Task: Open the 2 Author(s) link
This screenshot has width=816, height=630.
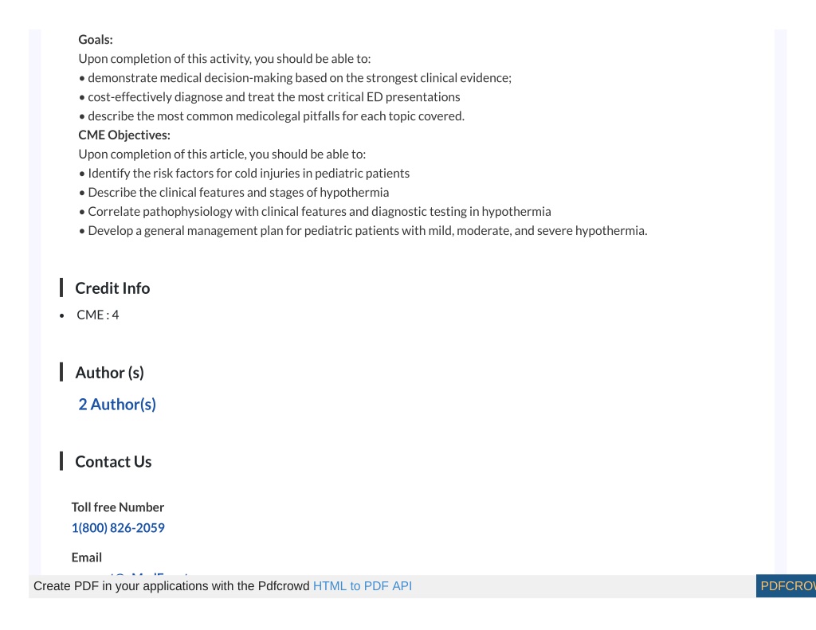Action: pos(117,405)
